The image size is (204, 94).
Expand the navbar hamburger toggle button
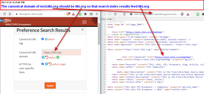[84, 22]
